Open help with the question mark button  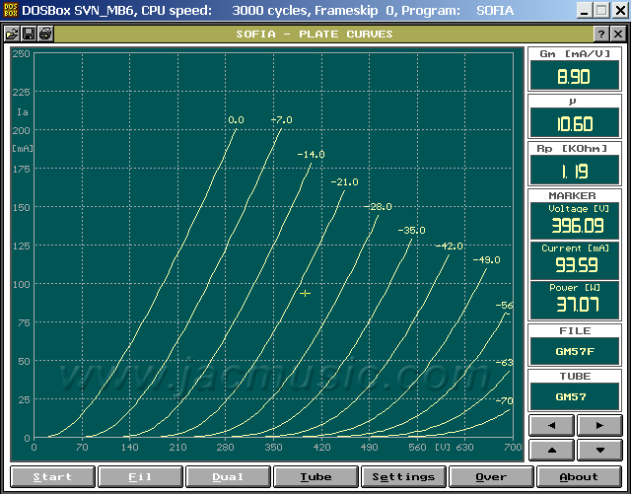point(600,34)
